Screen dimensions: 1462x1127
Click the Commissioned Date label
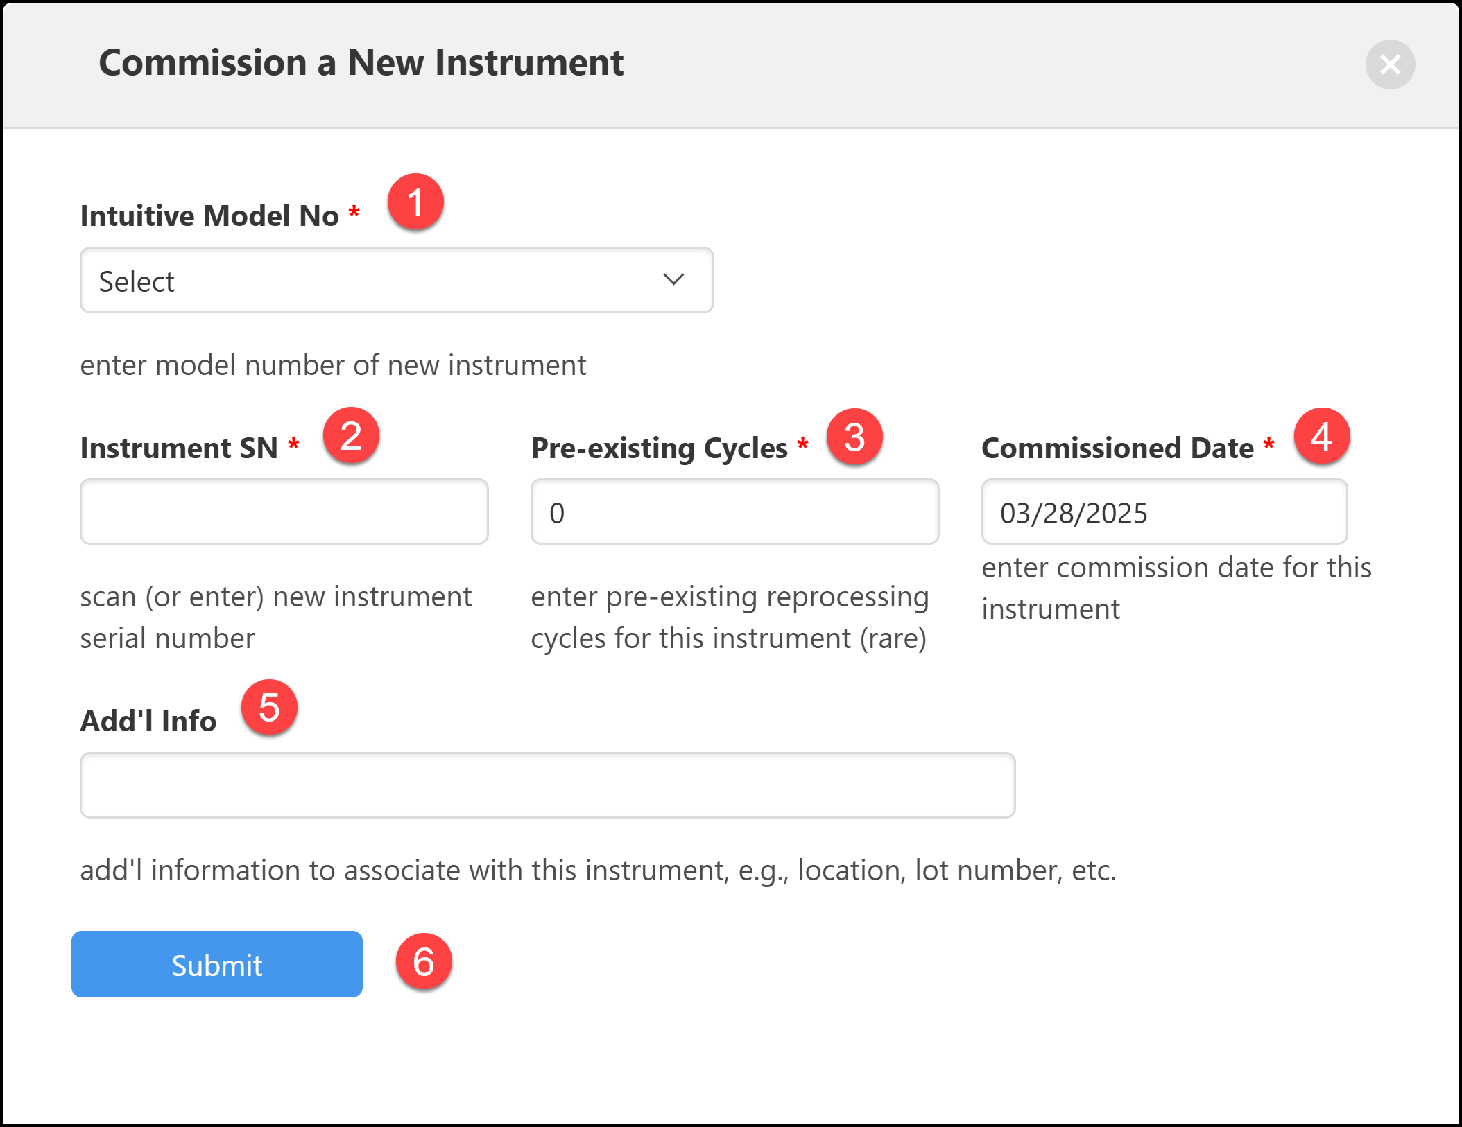[1117, 448]
